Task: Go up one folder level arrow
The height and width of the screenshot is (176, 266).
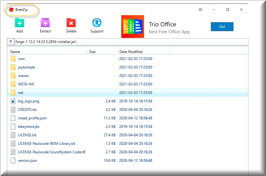Action: click(x=11, y=42)
